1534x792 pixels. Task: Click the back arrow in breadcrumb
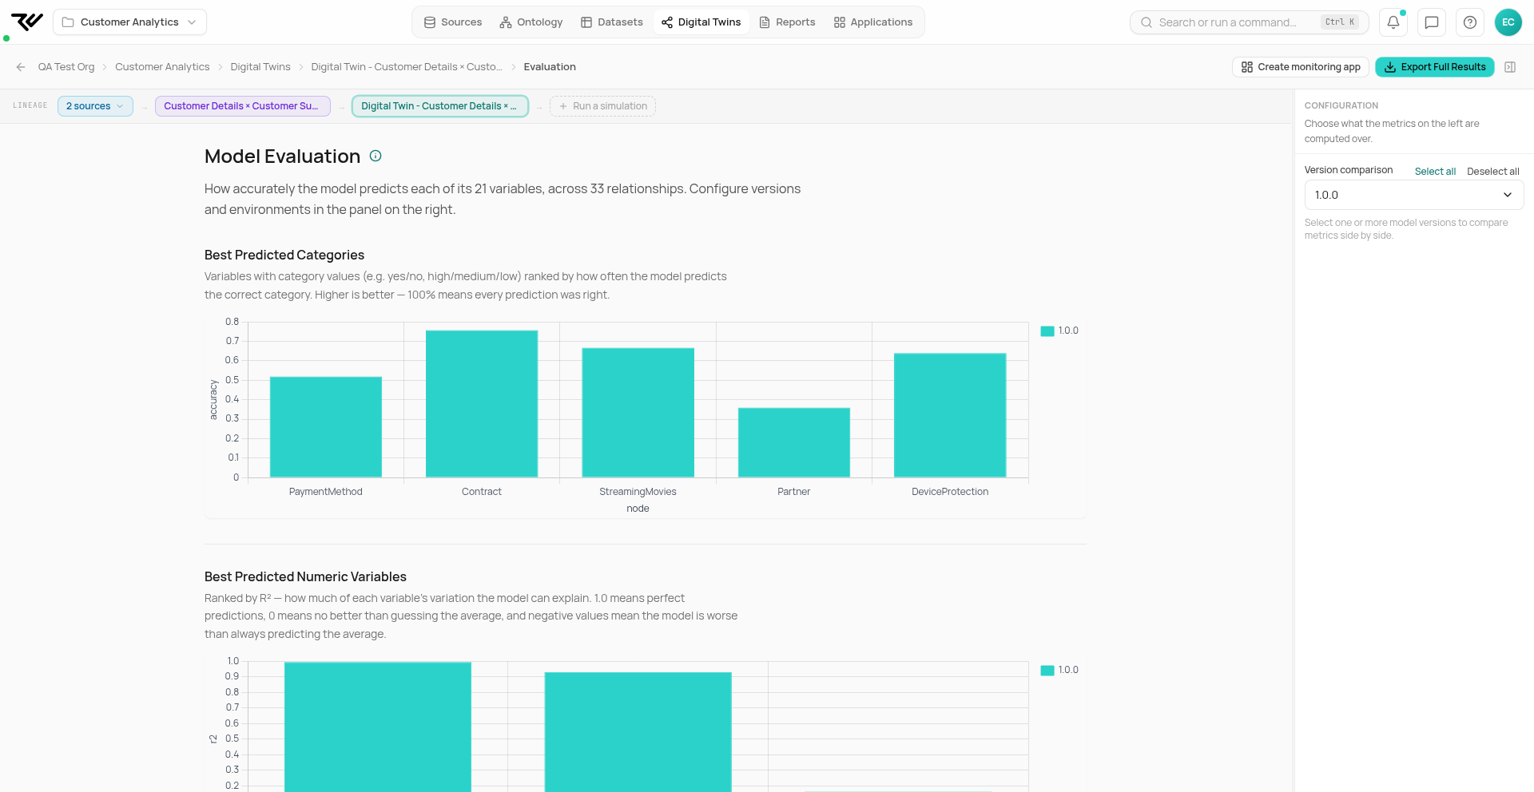coord(21,67)
